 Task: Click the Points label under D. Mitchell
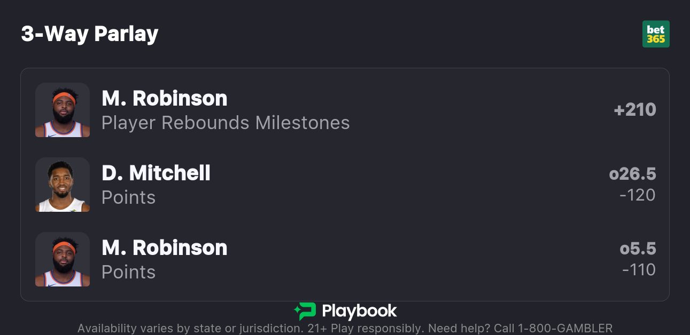[128, 197]
